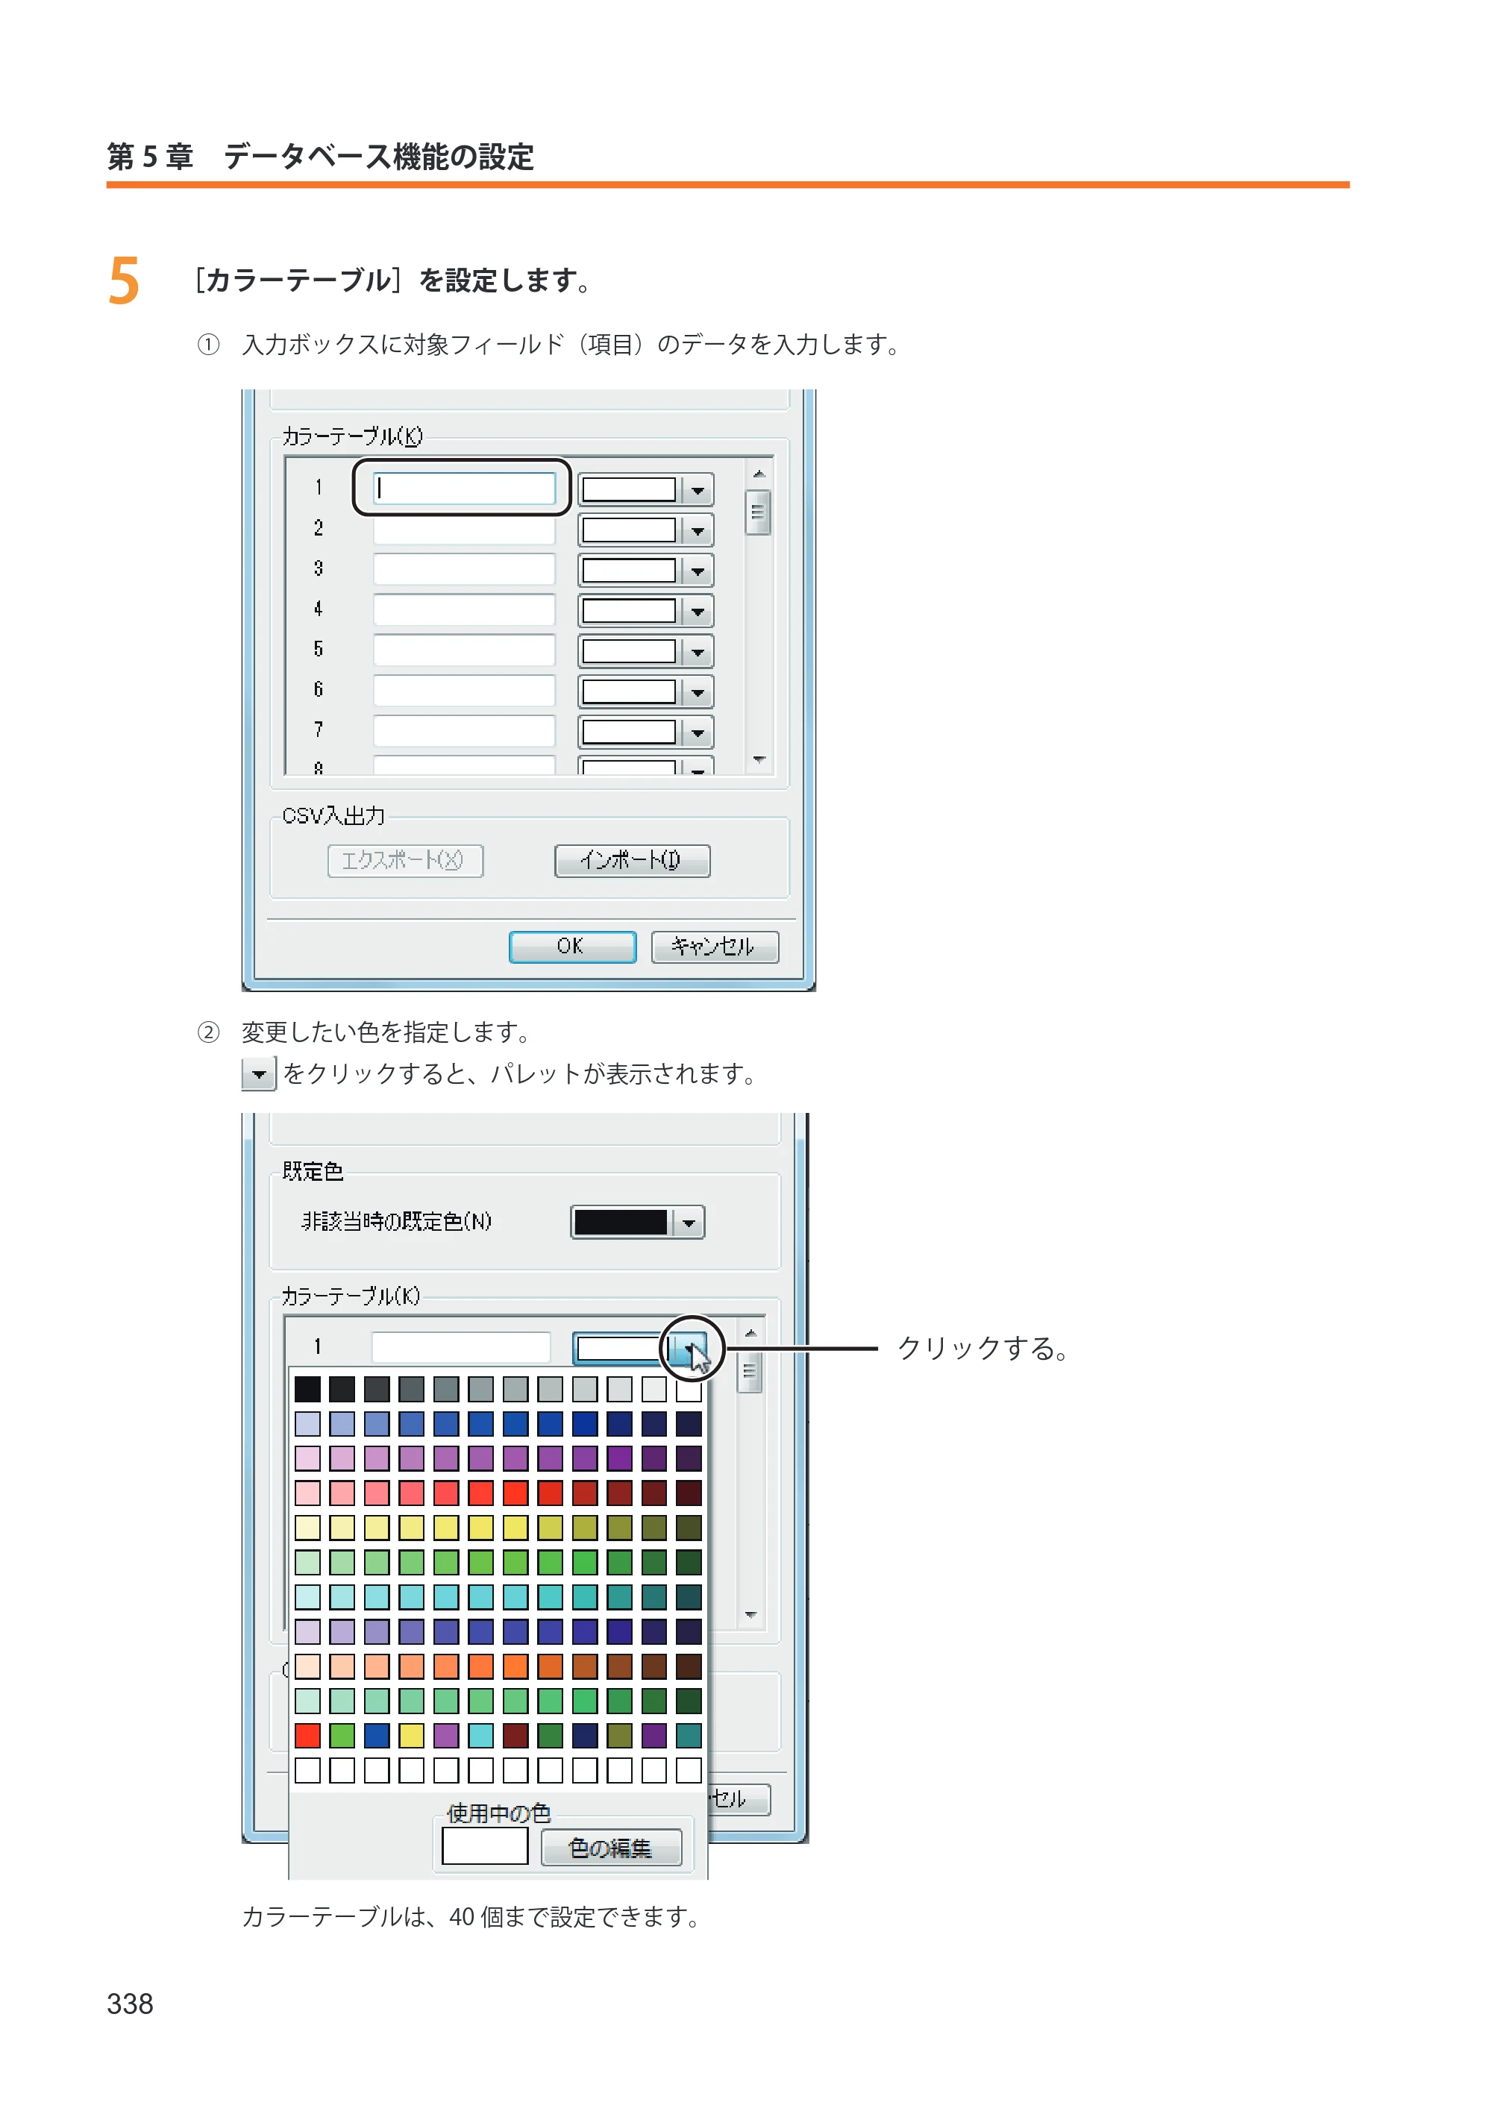Click the row 2 text input box

[464, 530]
